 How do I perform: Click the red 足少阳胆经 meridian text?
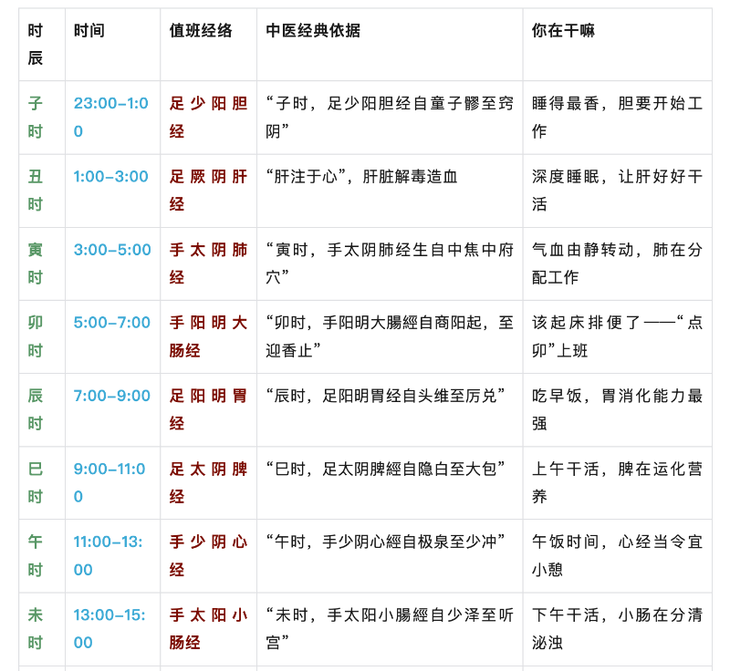pos(208,118)
